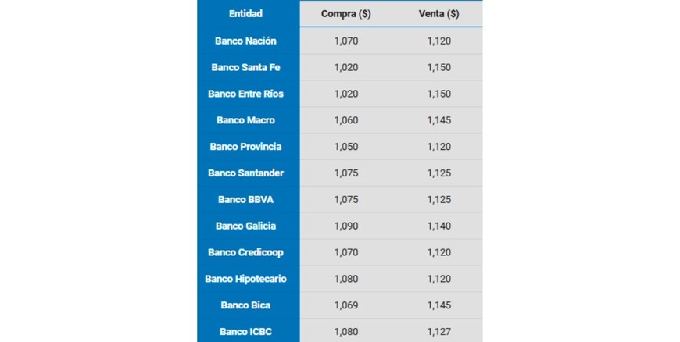Select Banco Macro's buy value 1,060

[x=345, y=120]
